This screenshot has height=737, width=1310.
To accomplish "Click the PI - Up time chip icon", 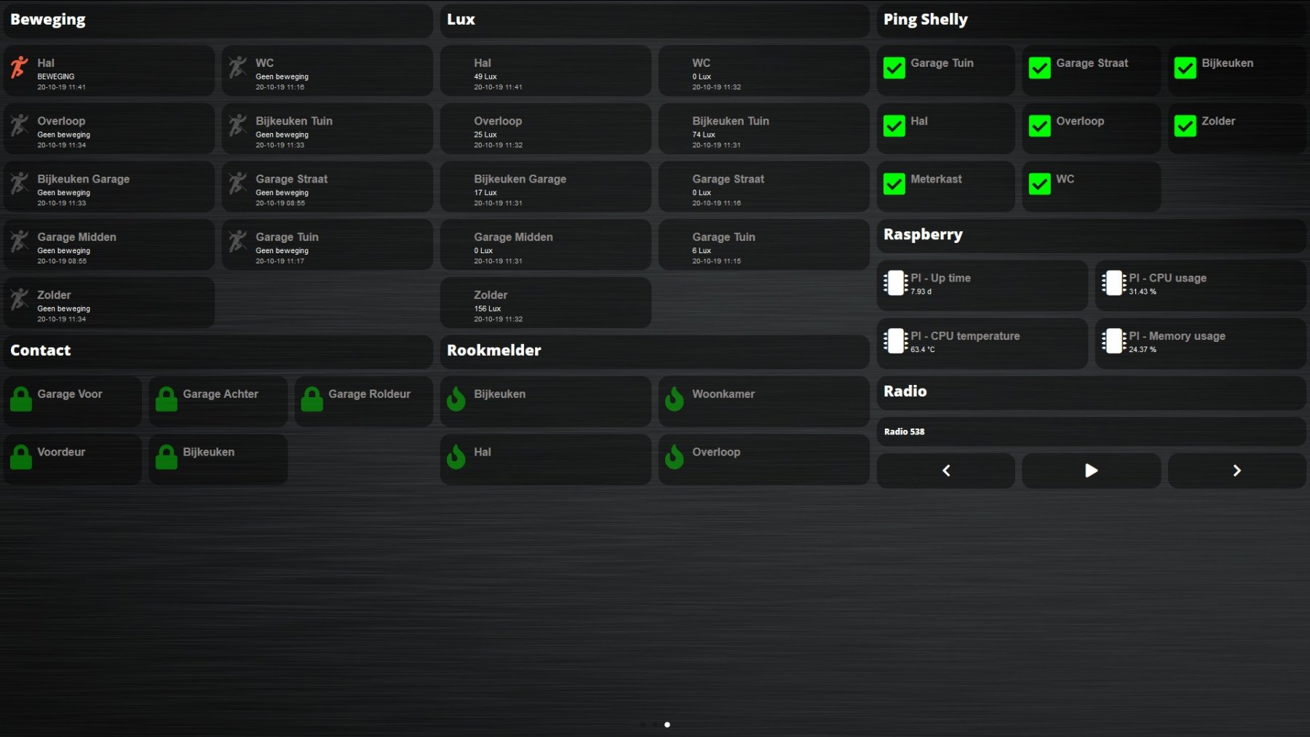I will coord(895,283).
